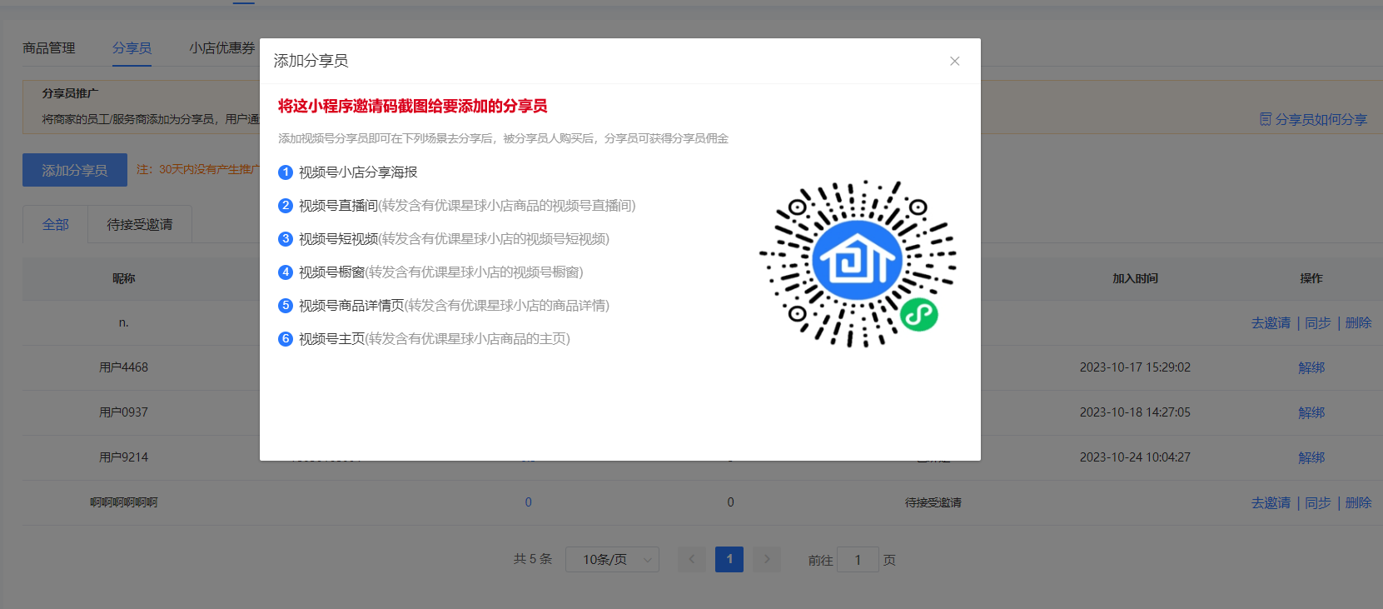
Task: Click 删除 in the n. row
Action: pos(1358,322)
